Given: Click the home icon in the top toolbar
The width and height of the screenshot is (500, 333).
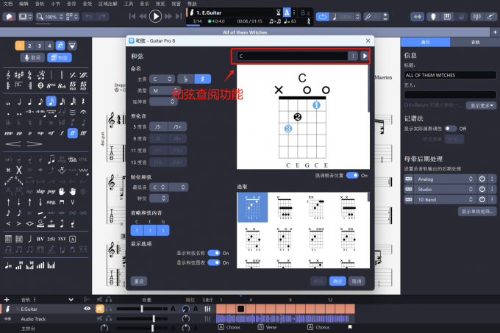Looking at the screenshot, I should click(9, 16).
